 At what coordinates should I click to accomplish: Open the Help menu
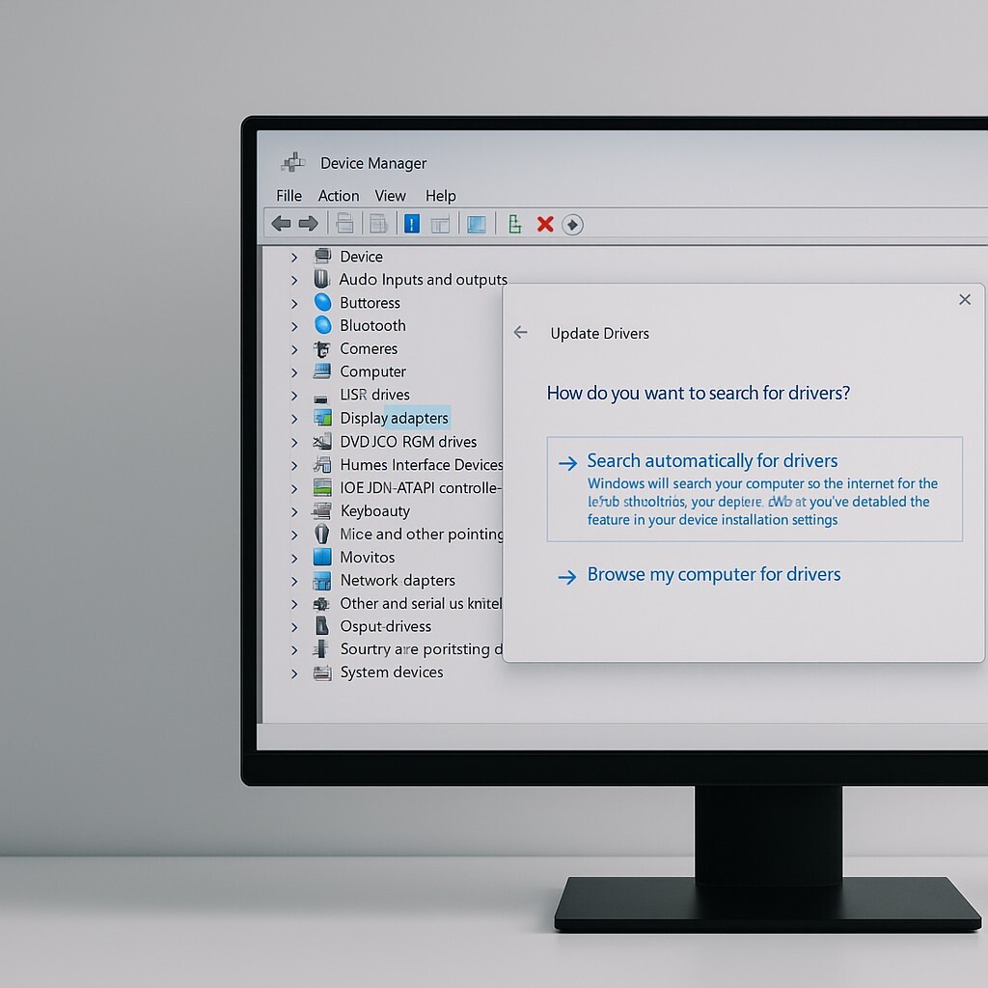coord(440,195)
